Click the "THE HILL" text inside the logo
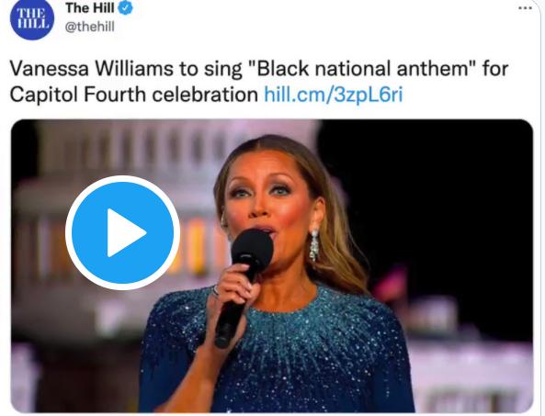This screenshot has width=545, height=416. 31,18
